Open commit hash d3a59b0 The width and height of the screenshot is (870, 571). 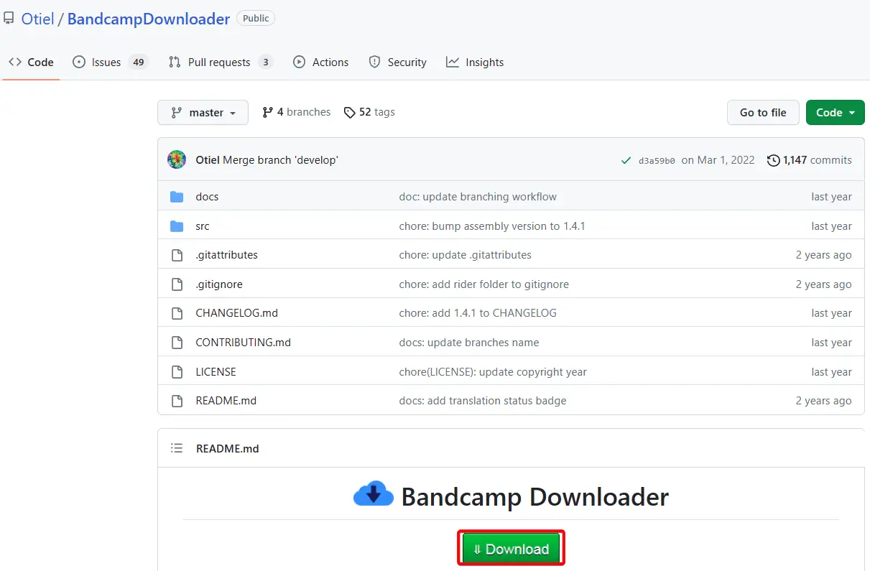click(657, 161)
